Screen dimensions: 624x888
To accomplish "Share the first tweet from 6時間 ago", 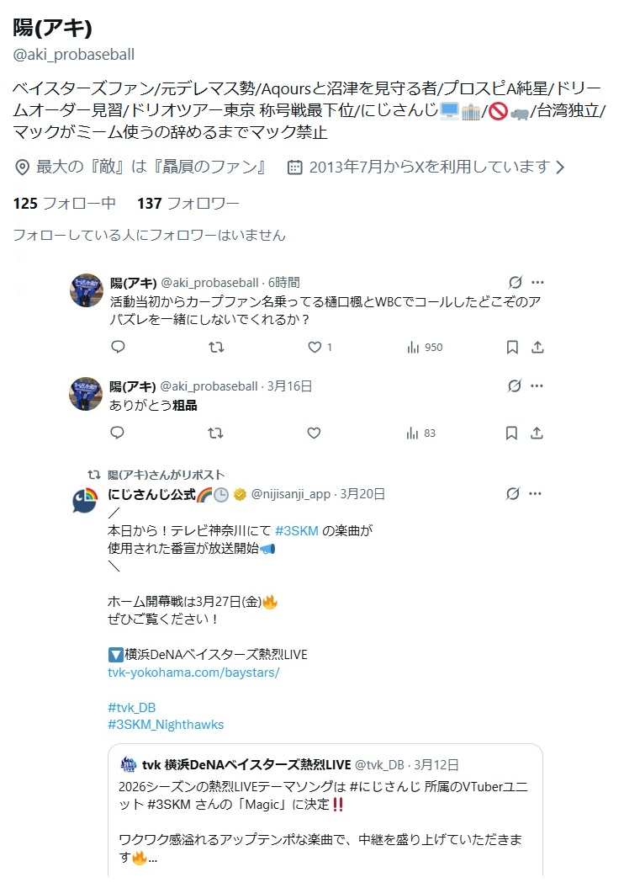I will [537, 347].
